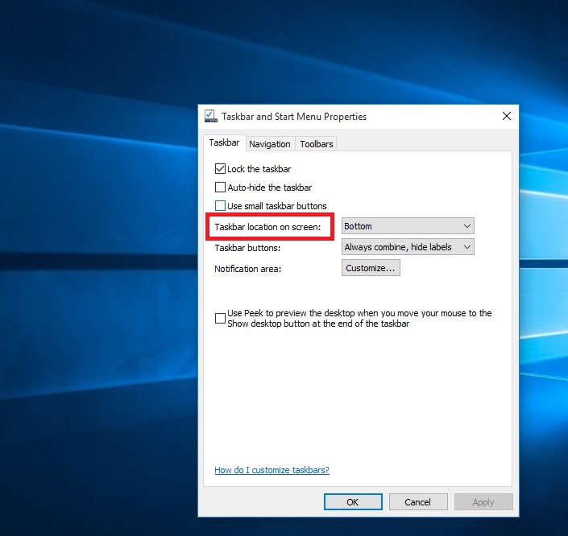568x536 pixels.
Task: Click the Taskbar Properties window title icon
Action: tap(210, 116)
